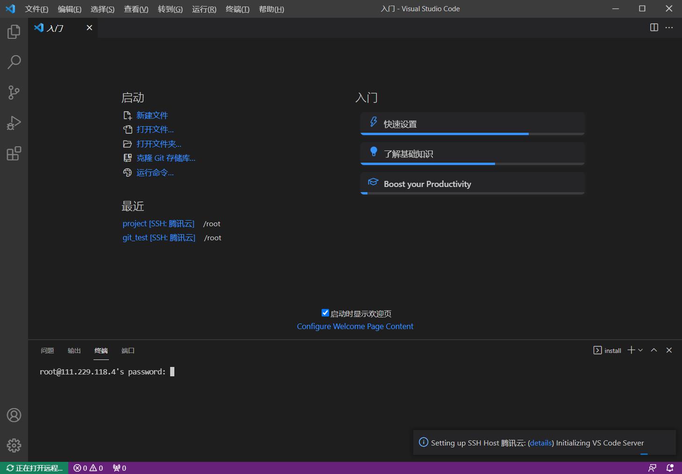Create a new terminal with plus icon
682x474 pixels.
(631, 350)
